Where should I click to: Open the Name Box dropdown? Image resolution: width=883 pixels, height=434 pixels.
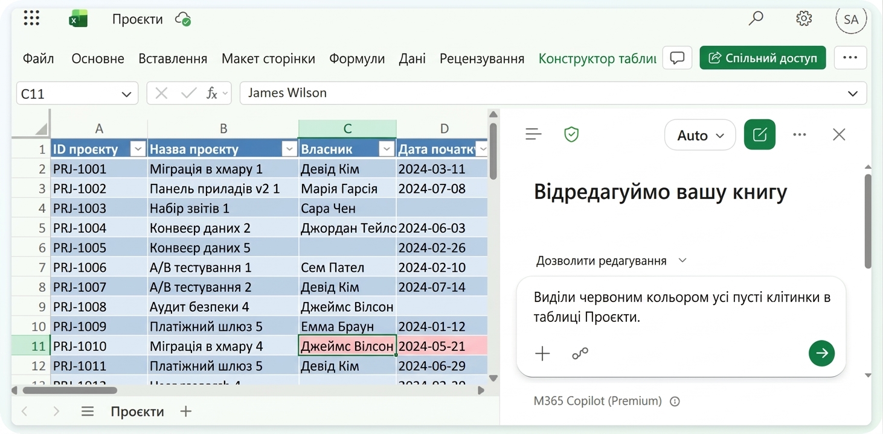(126, 94)
